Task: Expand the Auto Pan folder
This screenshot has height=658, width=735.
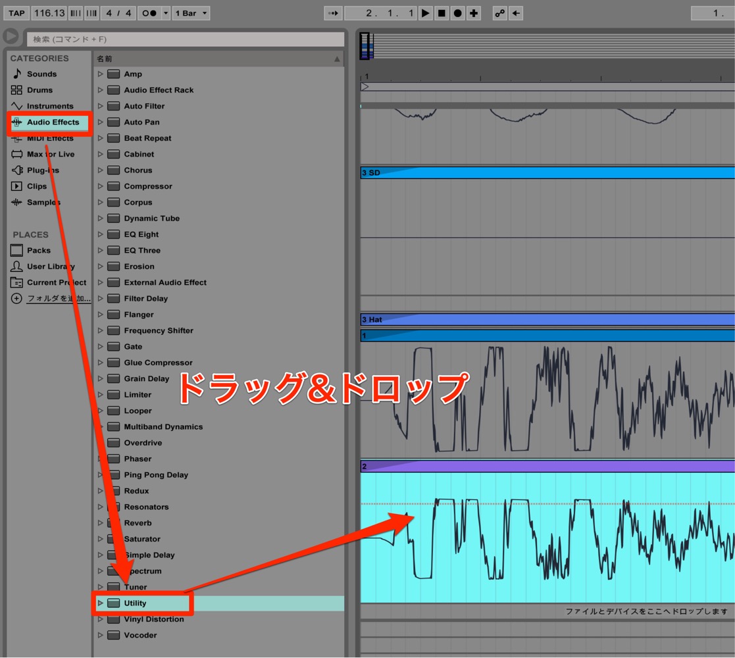Action: pyautogui.click(x=100, y=122)
